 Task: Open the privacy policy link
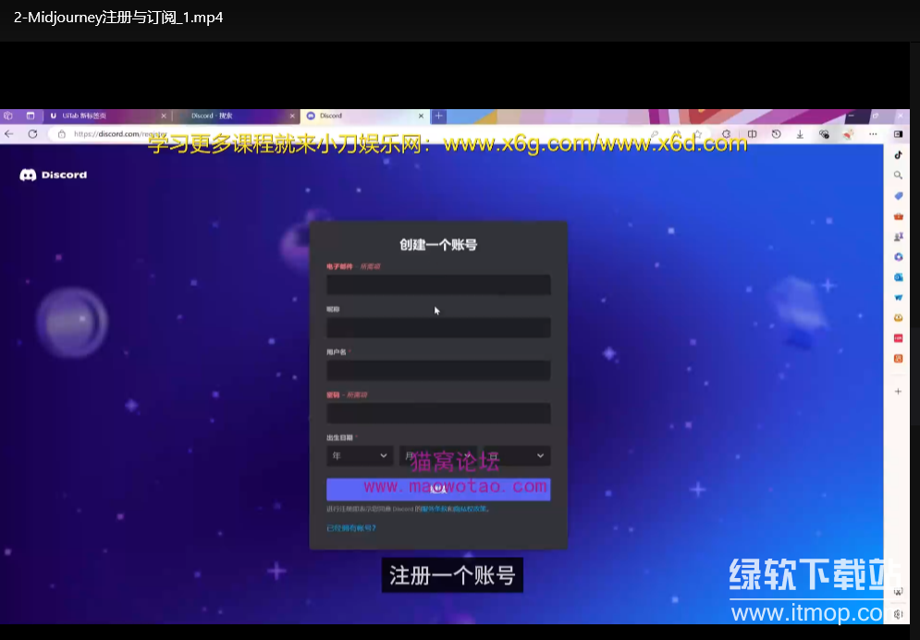[x=470, y=509]
